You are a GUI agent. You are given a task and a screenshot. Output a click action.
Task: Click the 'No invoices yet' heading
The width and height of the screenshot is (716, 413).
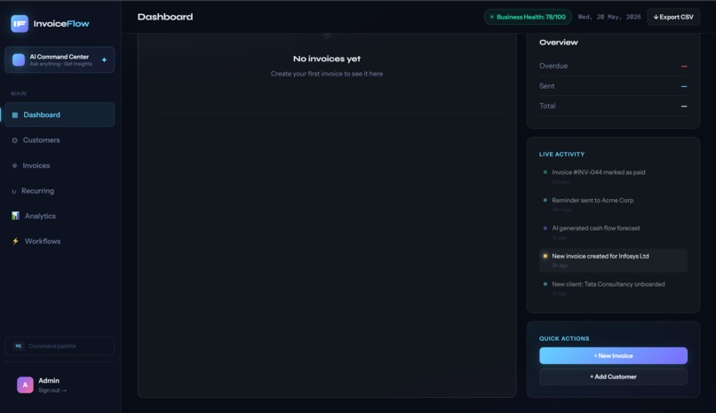point(327,59)
